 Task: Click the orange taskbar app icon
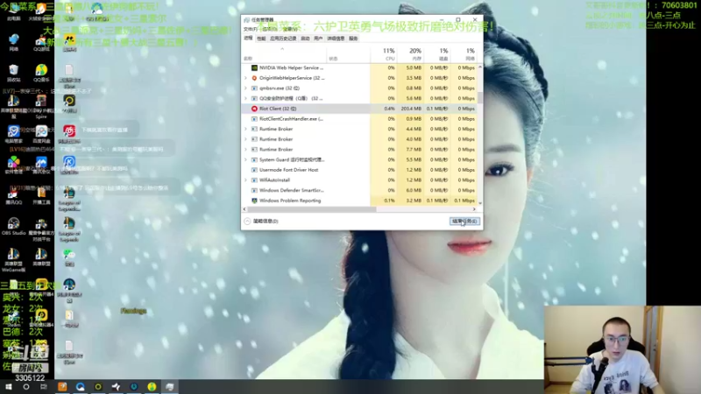pos(62,387)
